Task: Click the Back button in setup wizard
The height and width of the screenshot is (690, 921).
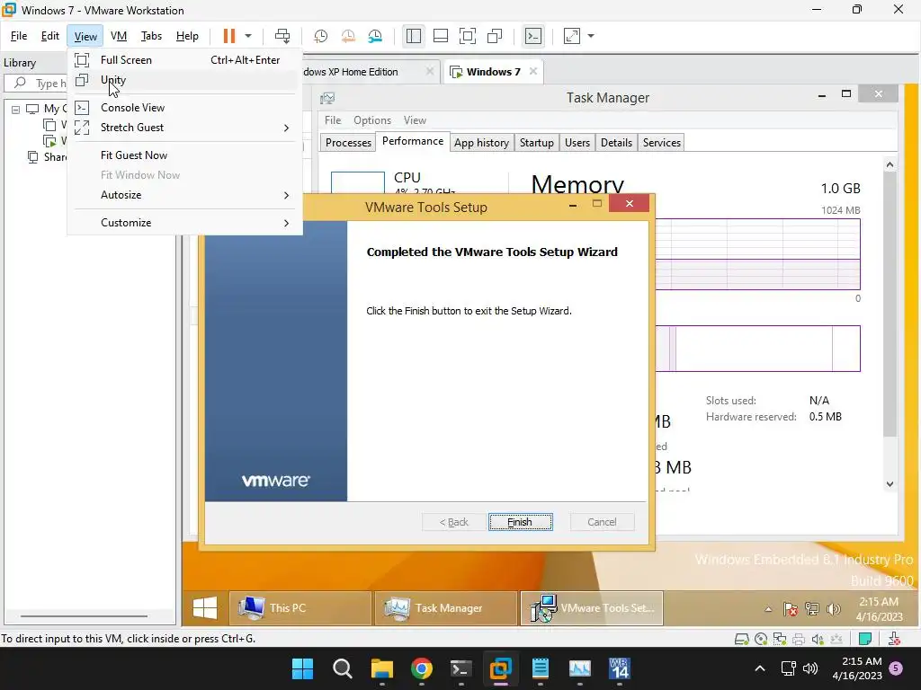Action: click(x=454, y=522)
